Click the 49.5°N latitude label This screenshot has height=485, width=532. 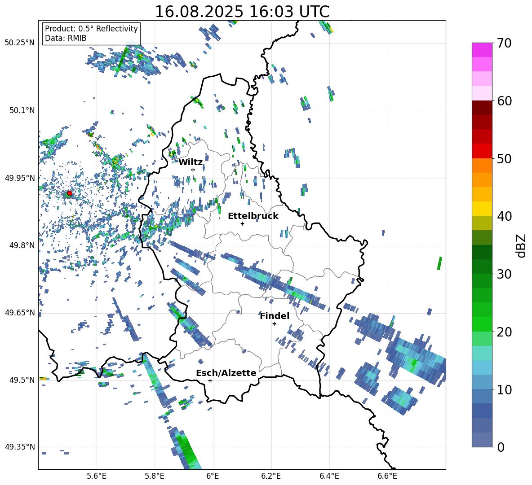(x=22, y=380)
